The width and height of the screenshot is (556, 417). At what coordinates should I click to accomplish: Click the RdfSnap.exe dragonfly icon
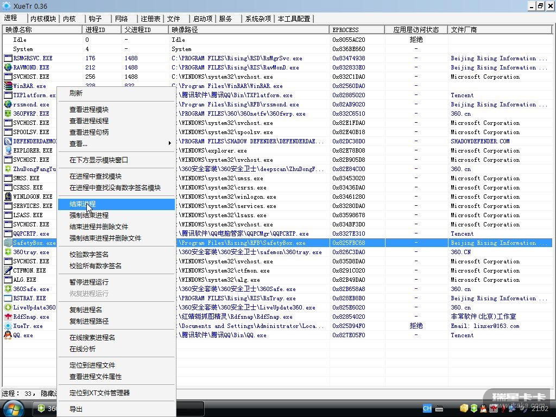pyautogui.click(x=8, y=317)
